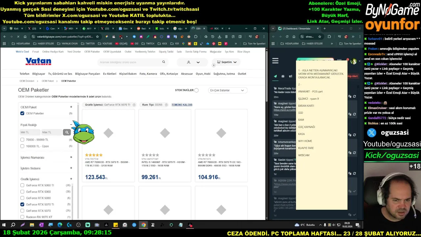Open AMD R7 7800X3D 123.543 TL product
This screenshot has width=421, height=237.
coord(108,145)
